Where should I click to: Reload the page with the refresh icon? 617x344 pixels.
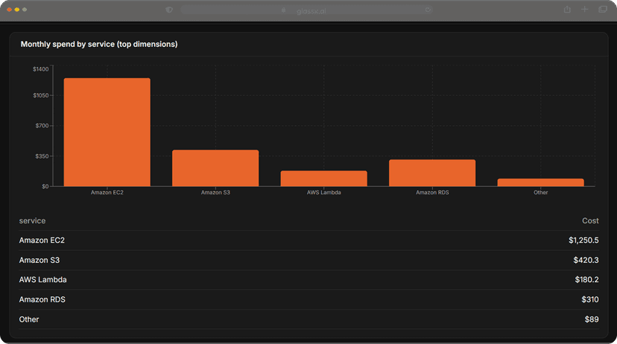428,10
